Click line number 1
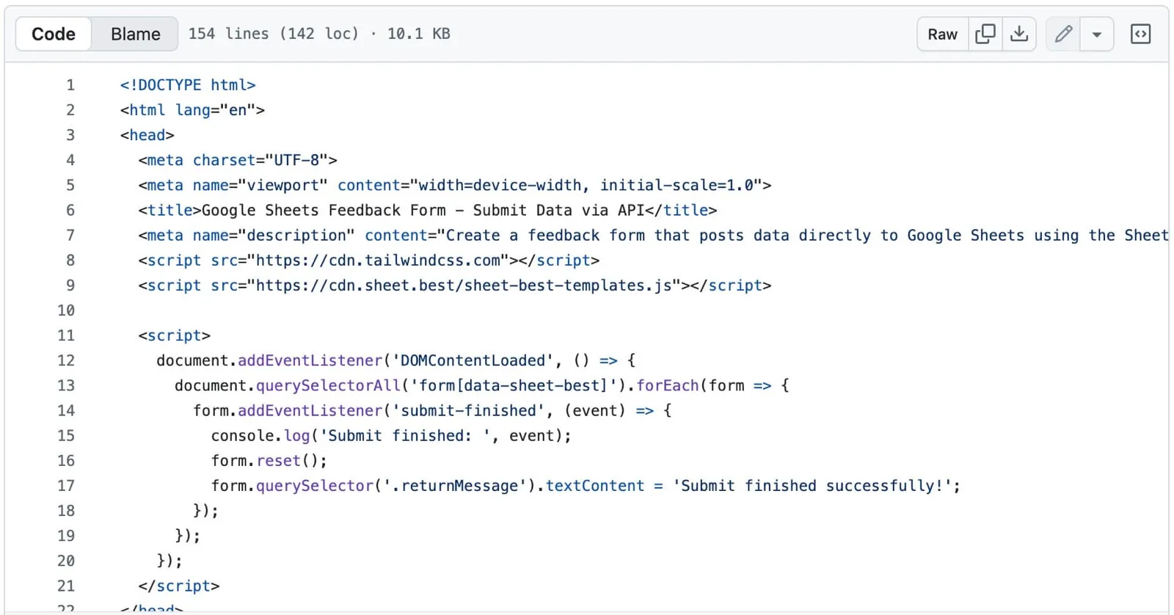The width and height of the screenshot is (1174, 615). click(70, 85)
